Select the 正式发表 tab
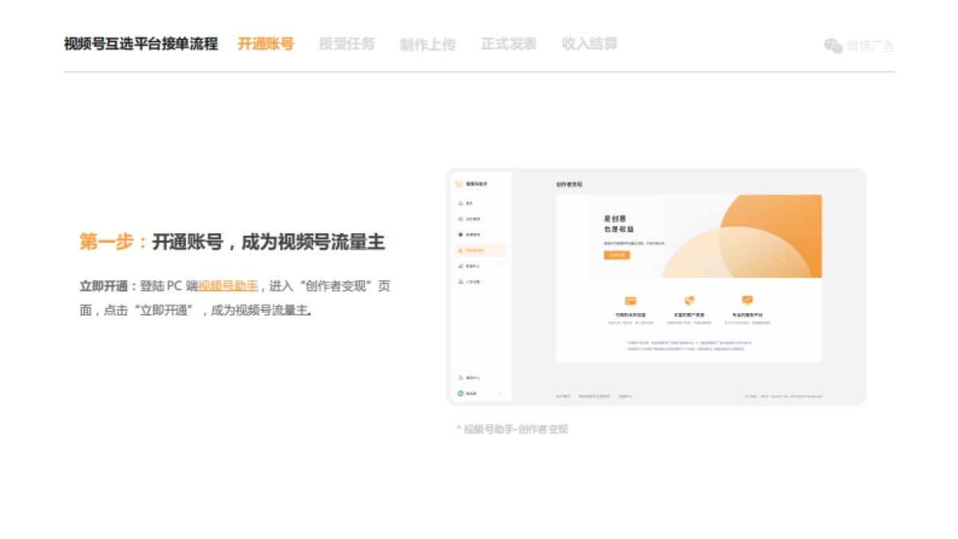The height and width of the screenshot is (539, 958). [x=509, y=45]
